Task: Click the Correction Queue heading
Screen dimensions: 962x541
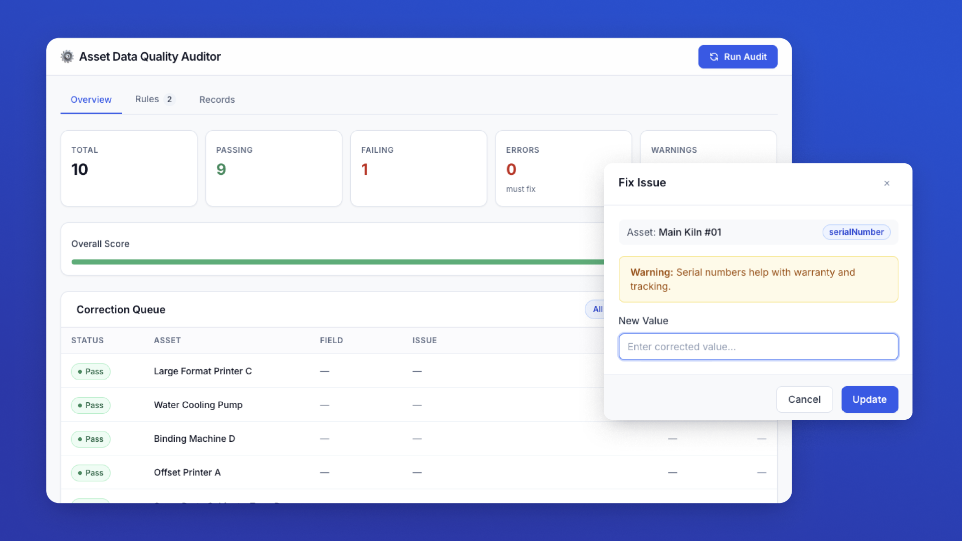Action: coord(121,310)
